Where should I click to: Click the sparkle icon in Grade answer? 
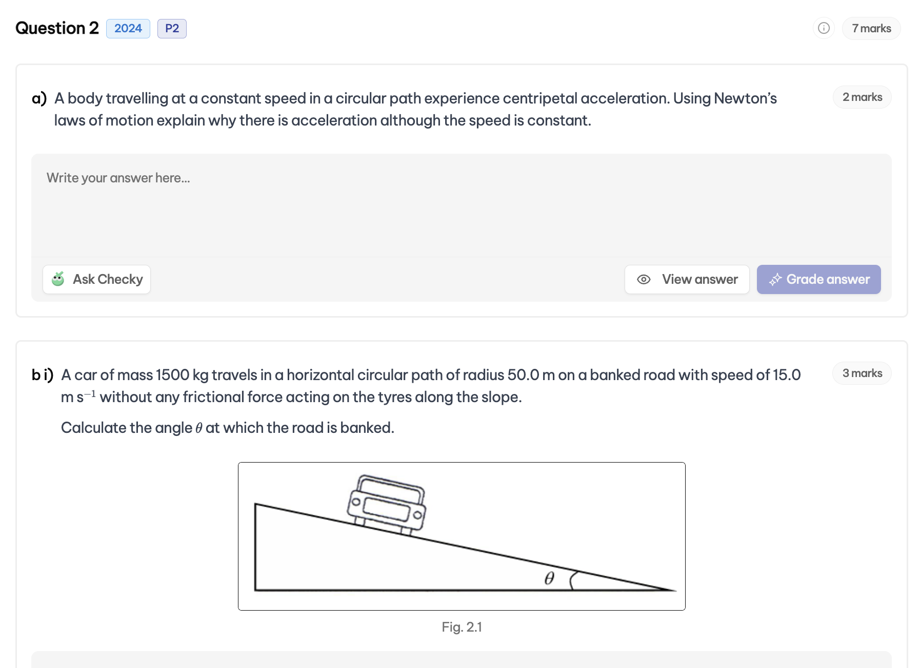point(775,279)
